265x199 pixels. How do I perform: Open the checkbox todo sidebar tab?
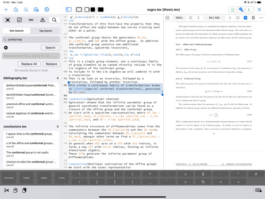19,20
